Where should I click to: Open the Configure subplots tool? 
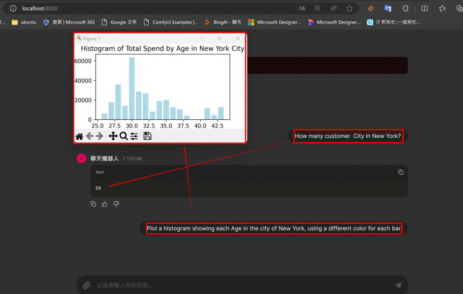click(x=134, y=136)
